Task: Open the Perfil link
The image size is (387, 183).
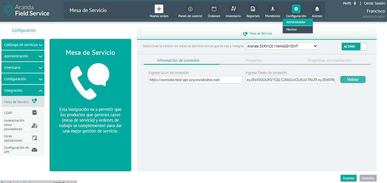Action: pos(347,3)
